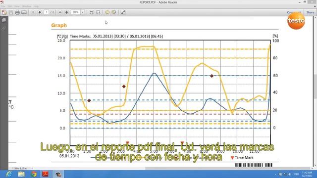Click the horizontal scroll right arrow

pyautogui.click(x=312, y=168)
